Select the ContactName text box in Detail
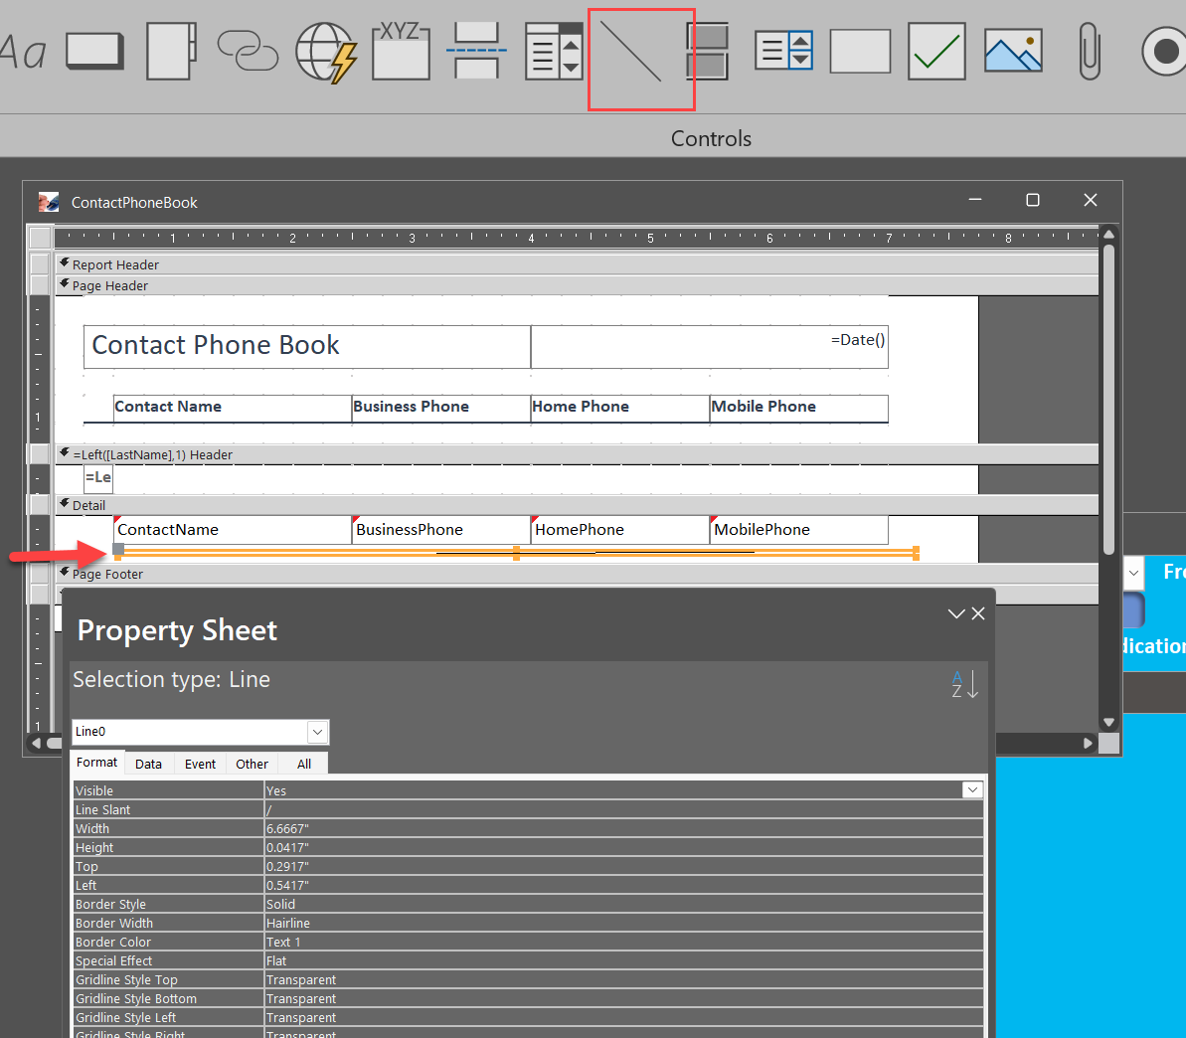The image size is (1186, 1038). (233, 530)
